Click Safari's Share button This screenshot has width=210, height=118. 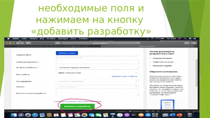(x=187, y=43)
